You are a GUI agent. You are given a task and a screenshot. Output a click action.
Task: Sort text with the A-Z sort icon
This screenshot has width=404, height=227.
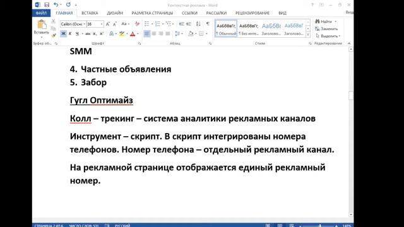[198, 24]
